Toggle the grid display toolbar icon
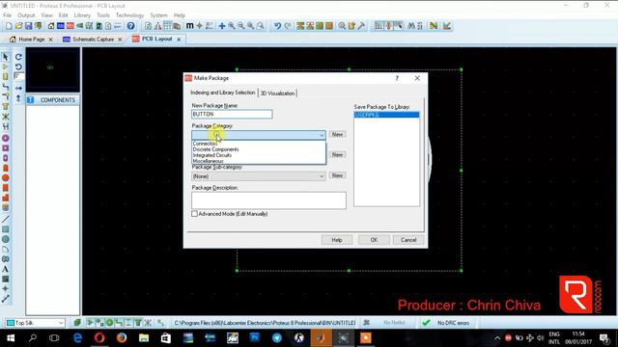This screenshot has height=347, width=618. (x=167, y=26)
